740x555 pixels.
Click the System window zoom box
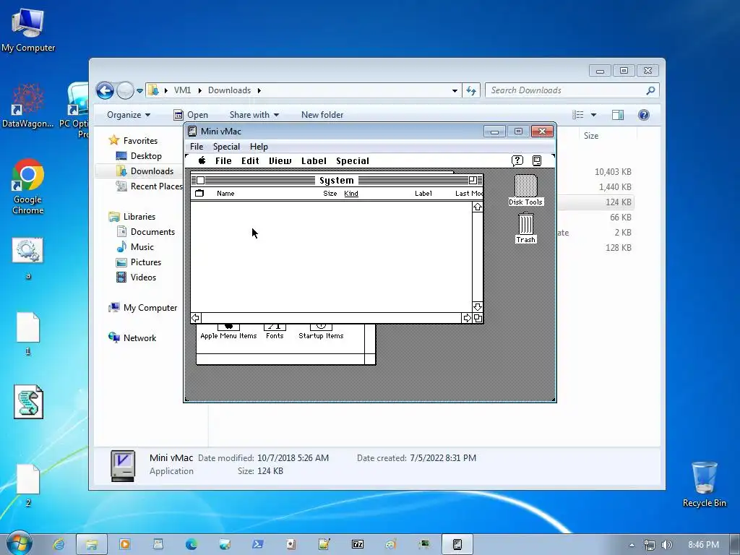pyautogui.click(x=473, y=180)
